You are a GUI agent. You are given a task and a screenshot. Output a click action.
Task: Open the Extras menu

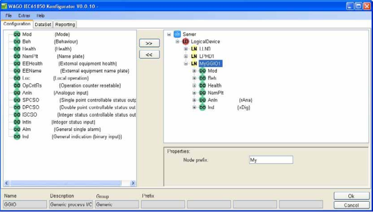(x=24, y=16)
